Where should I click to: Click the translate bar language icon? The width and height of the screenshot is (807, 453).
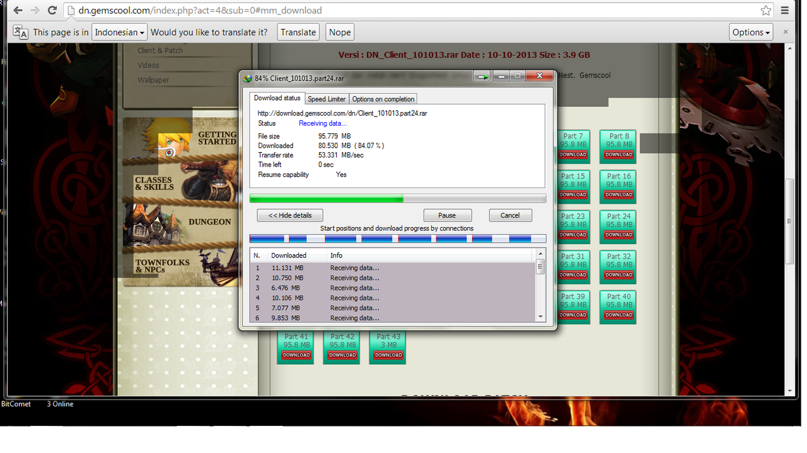(x=20, y=32)
